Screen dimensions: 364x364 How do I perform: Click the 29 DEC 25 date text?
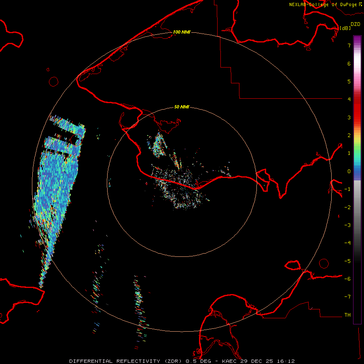point(257,361)
